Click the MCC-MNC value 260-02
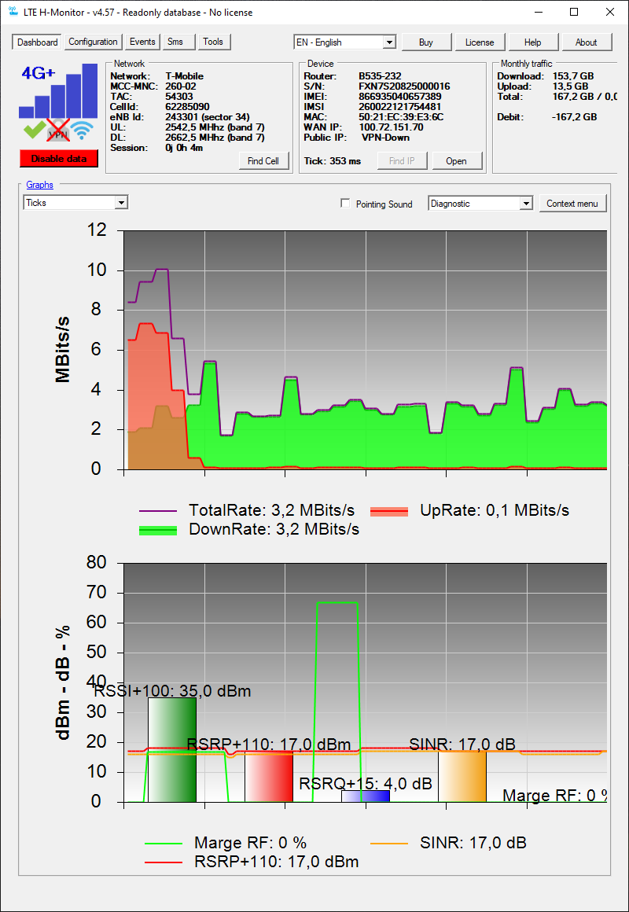This screenshot has height=912, width=629. [x=181, y=86]
